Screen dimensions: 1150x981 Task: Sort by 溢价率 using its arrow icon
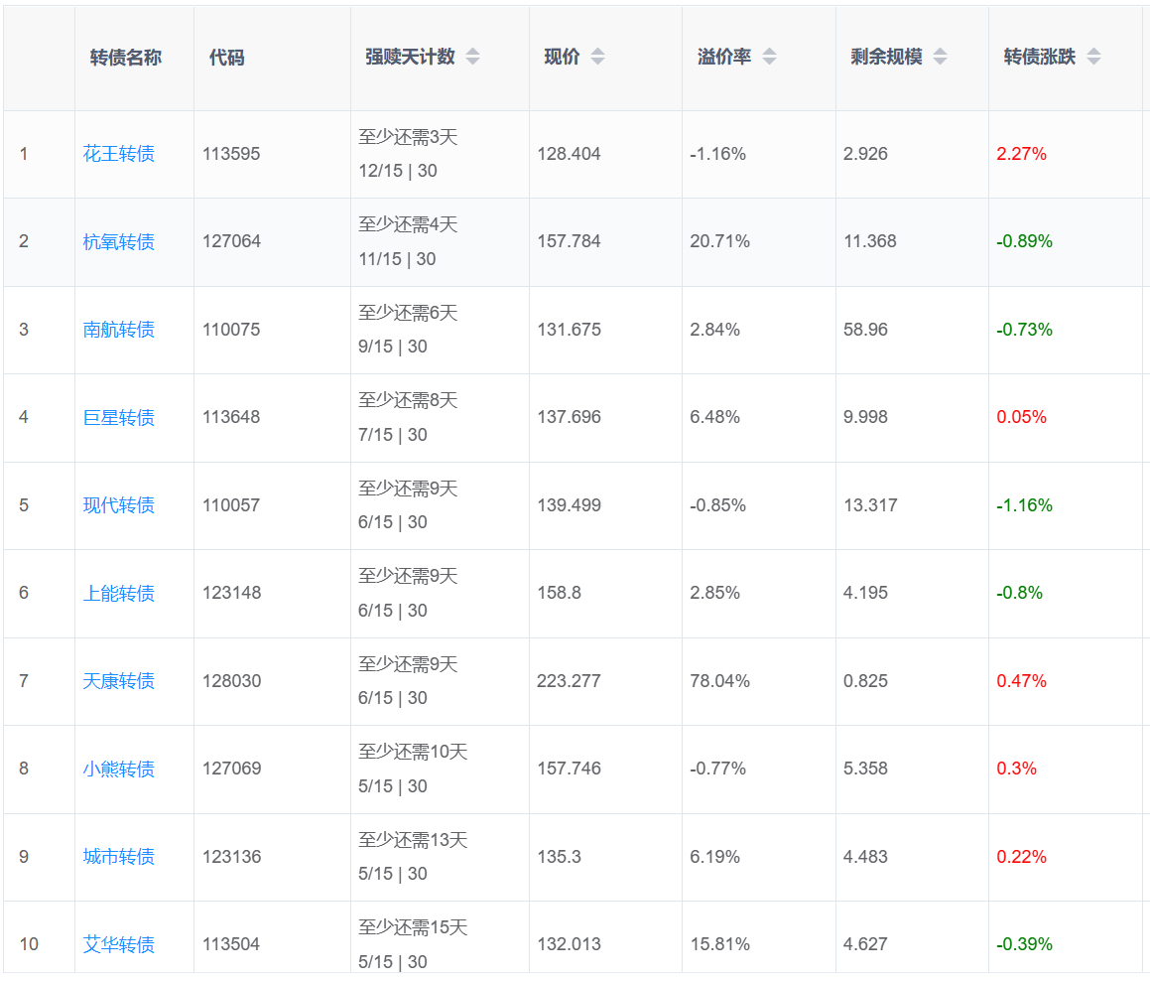(x=769, y=58)
